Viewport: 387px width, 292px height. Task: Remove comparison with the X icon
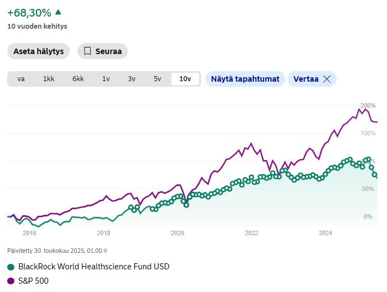point(327,79)
